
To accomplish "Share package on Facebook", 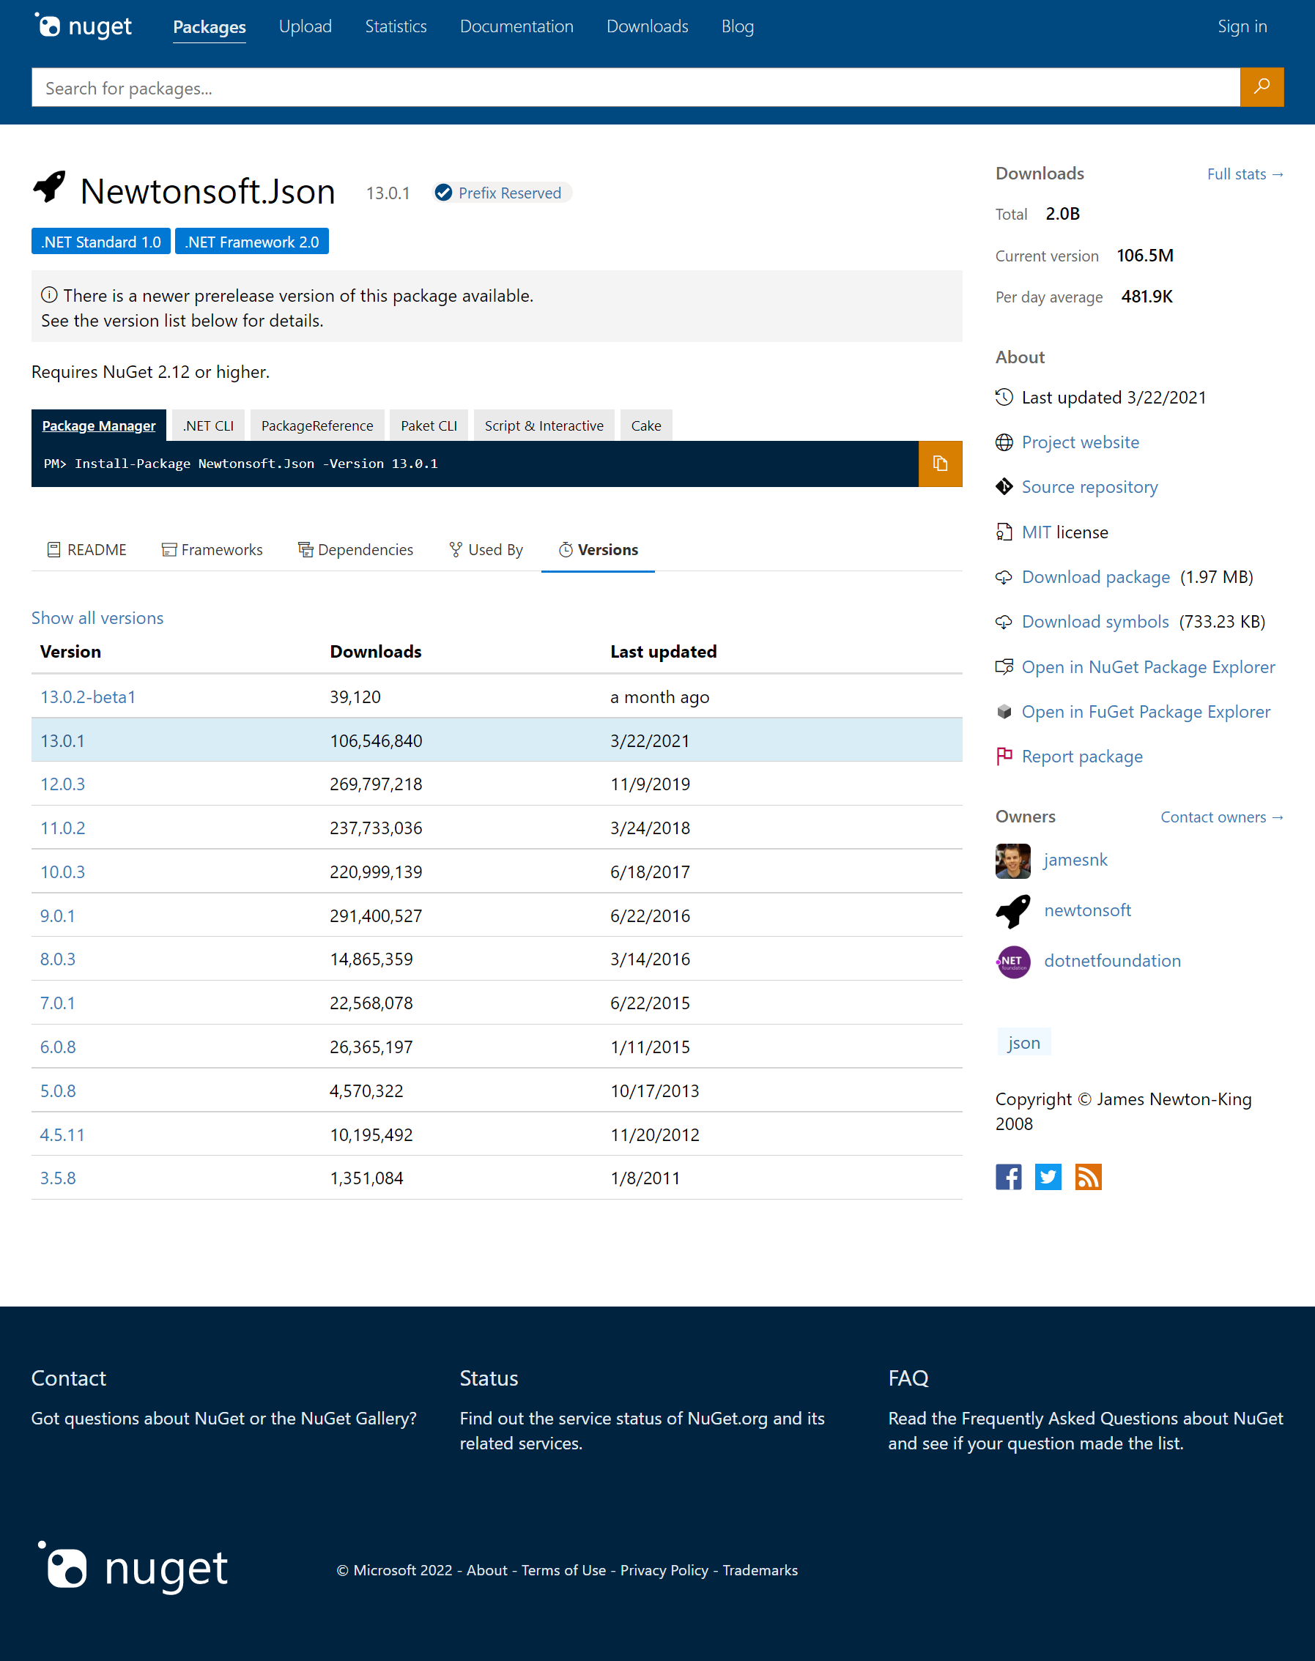I will [x=1009, y=1176].
